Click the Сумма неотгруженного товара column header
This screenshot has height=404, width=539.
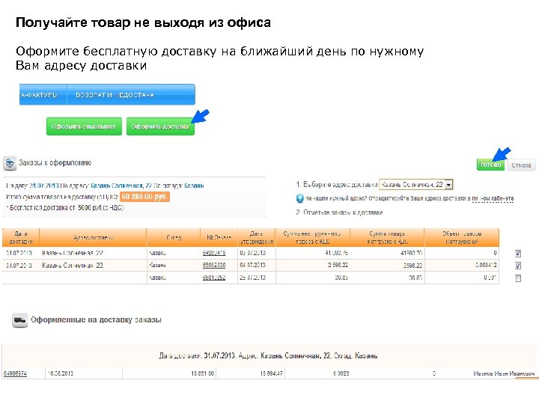pyautogui.click(x=312, y=237)
